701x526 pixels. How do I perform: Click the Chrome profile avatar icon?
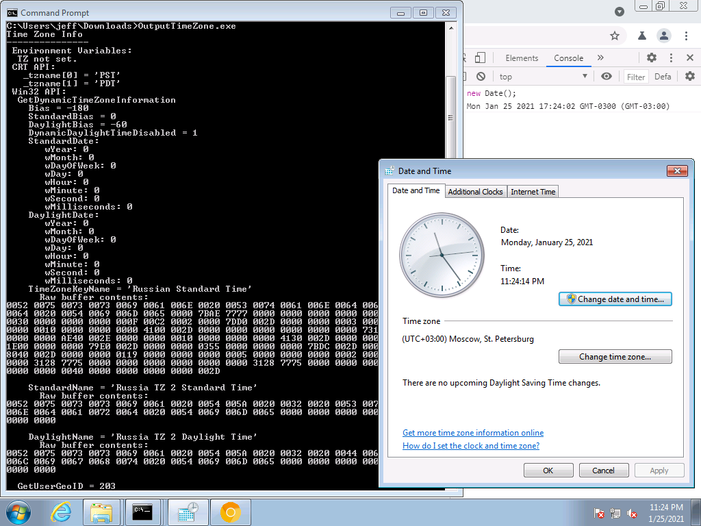click(x=663, y=36)
